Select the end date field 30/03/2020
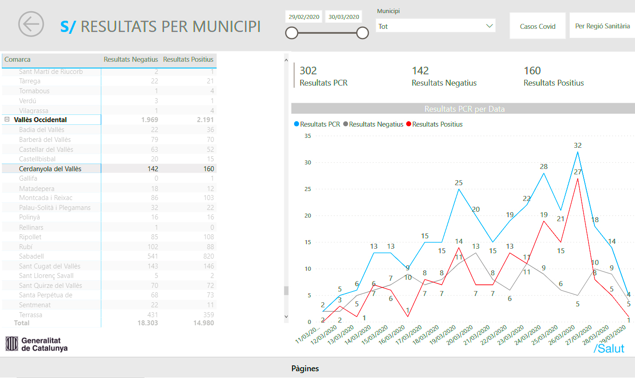 [x=344, y=17]
